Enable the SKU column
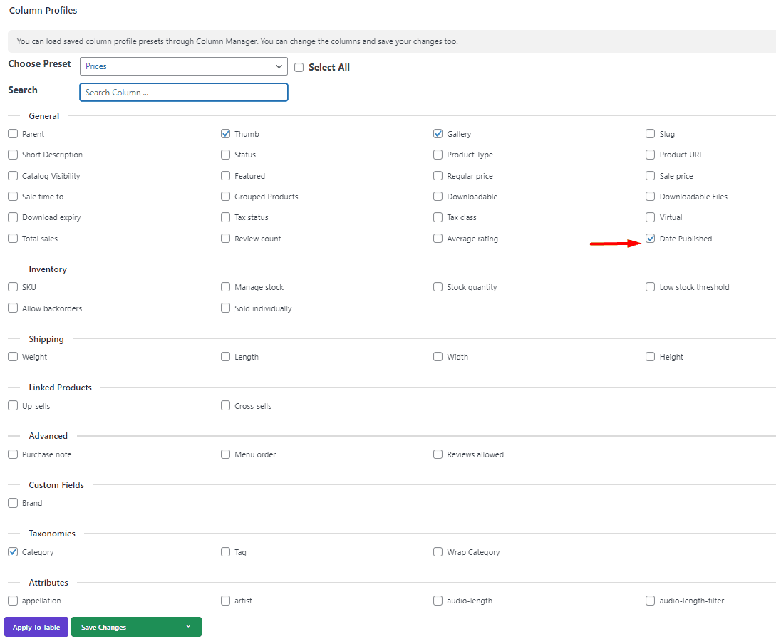776x639 pixels. click(x=12, y=286)
